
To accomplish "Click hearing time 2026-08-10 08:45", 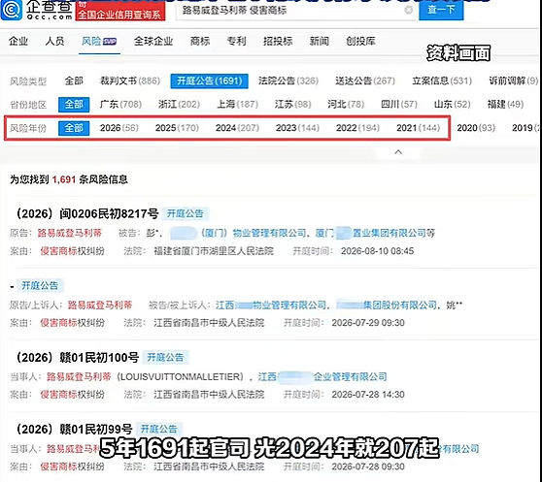I will tap(377, 251).
